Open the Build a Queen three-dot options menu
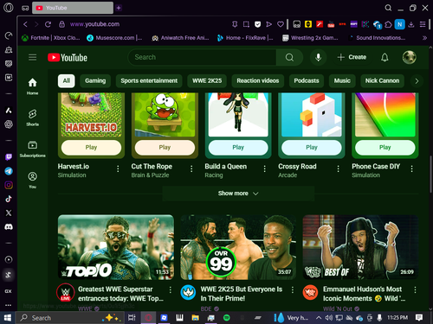 click(265, 168)
